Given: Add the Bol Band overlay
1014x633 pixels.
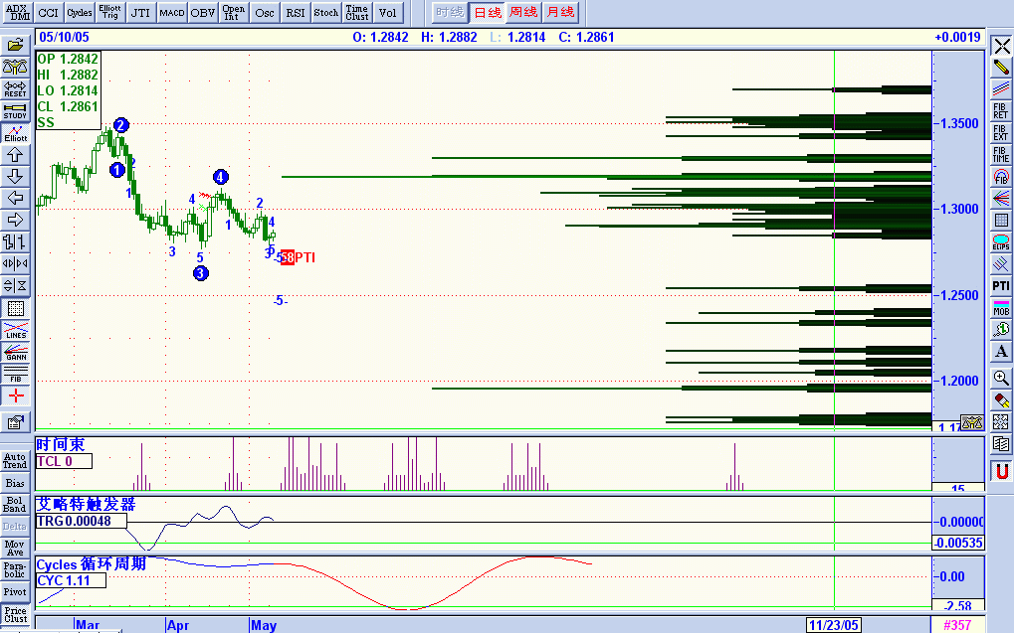Looking at the screenshot, I should tap(16, 505).
